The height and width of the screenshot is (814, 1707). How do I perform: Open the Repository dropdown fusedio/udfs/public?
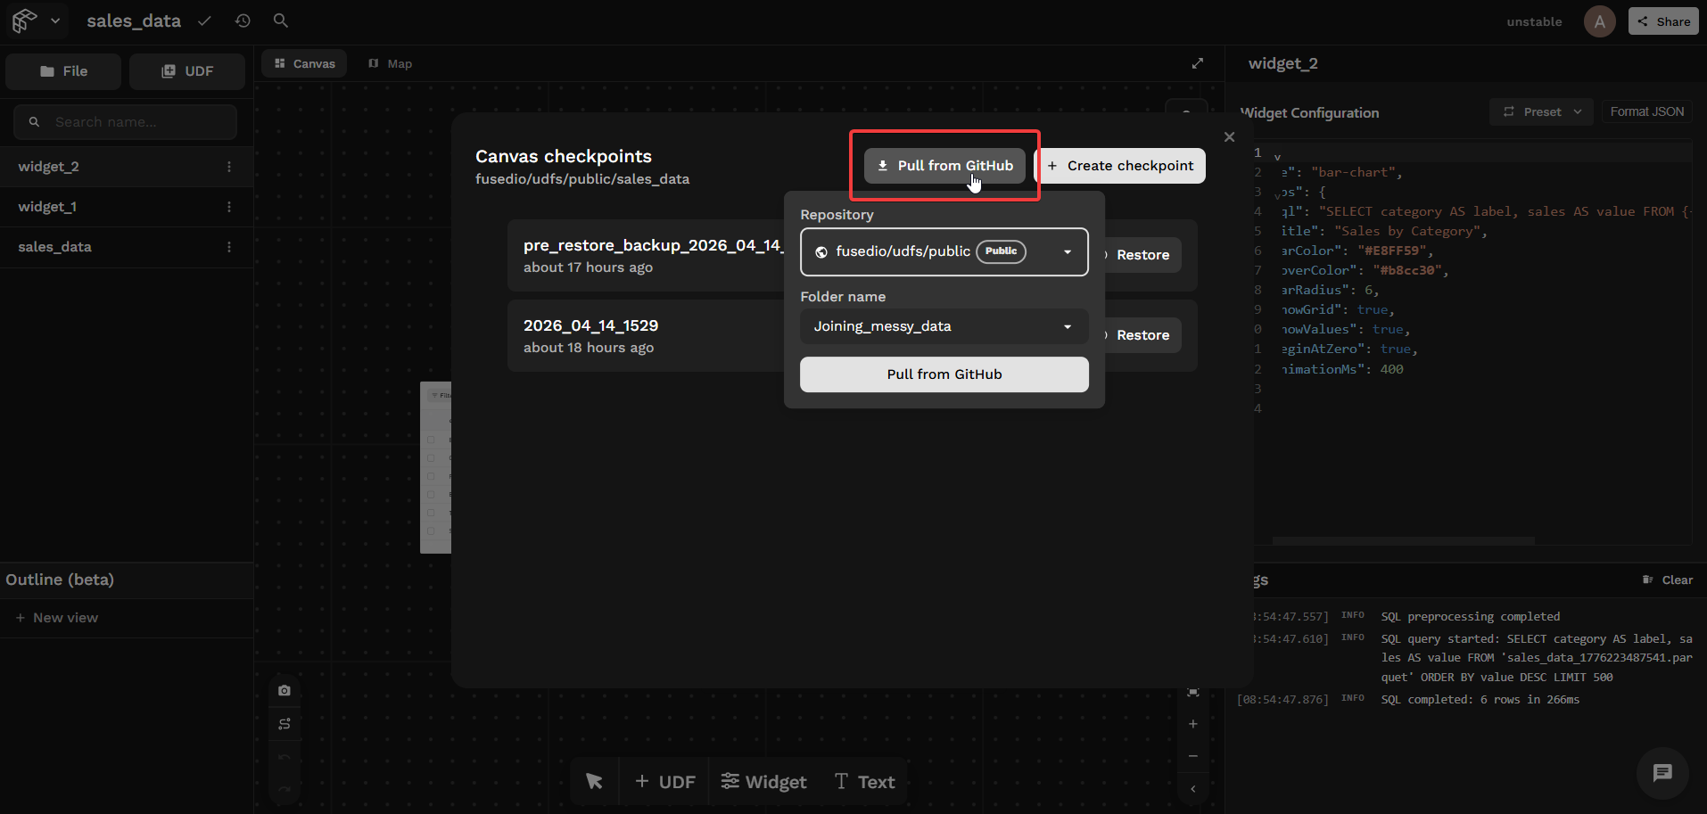[x=944, y=252]
